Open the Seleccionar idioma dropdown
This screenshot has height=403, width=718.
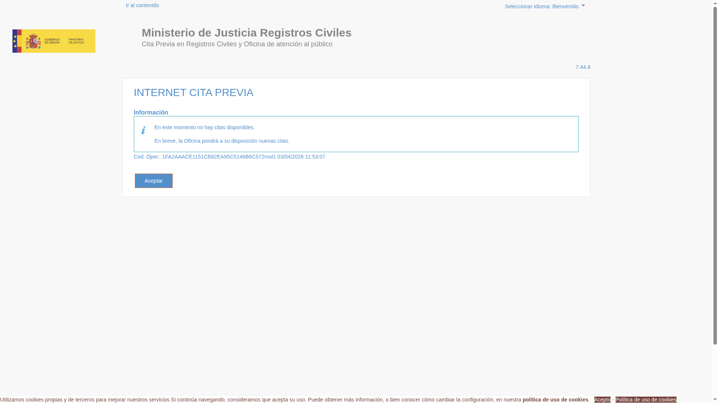[x=545, y=6]
